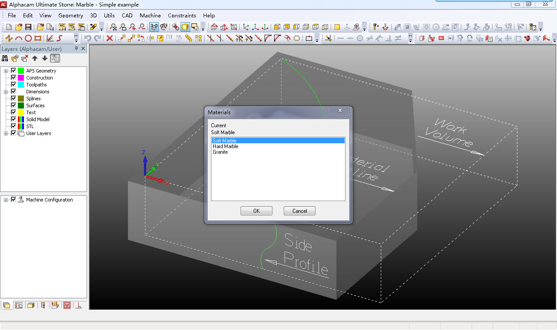The image size is (557, 330).
Task: Expand the Machine Configuration tree node
Action: tap(6, 200)
